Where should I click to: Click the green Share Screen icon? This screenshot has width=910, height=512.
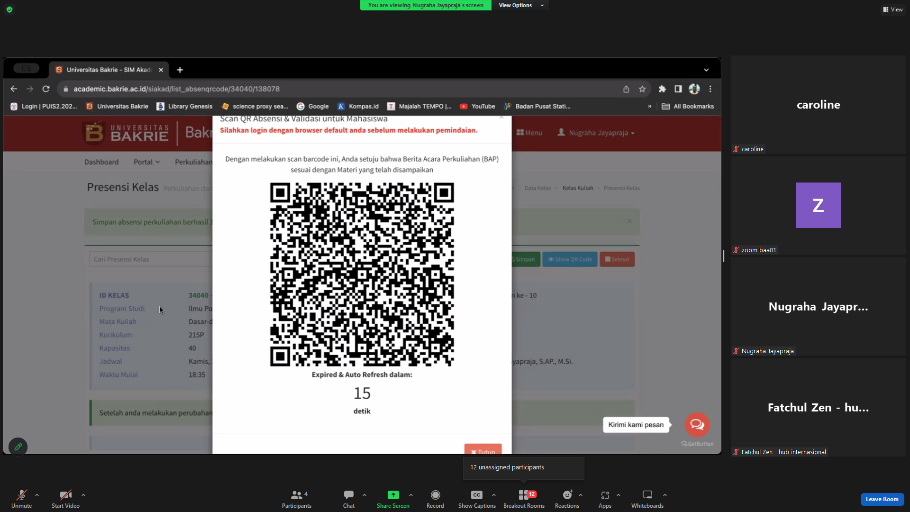point(393,495)
